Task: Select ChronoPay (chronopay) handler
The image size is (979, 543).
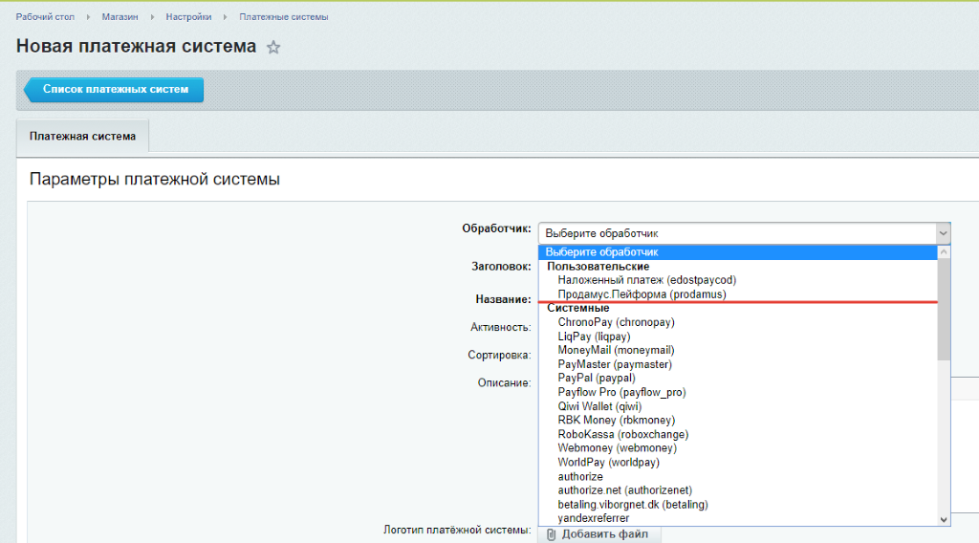Action: click(x=617, y=322)
